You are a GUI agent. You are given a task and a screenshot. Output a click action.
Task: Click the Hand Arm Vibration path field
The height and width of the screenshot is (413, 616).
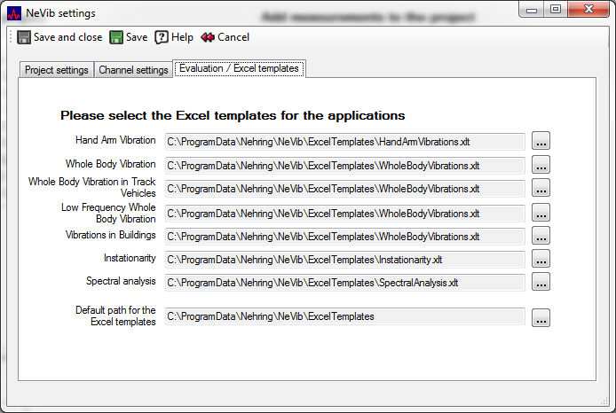(344, 141)
